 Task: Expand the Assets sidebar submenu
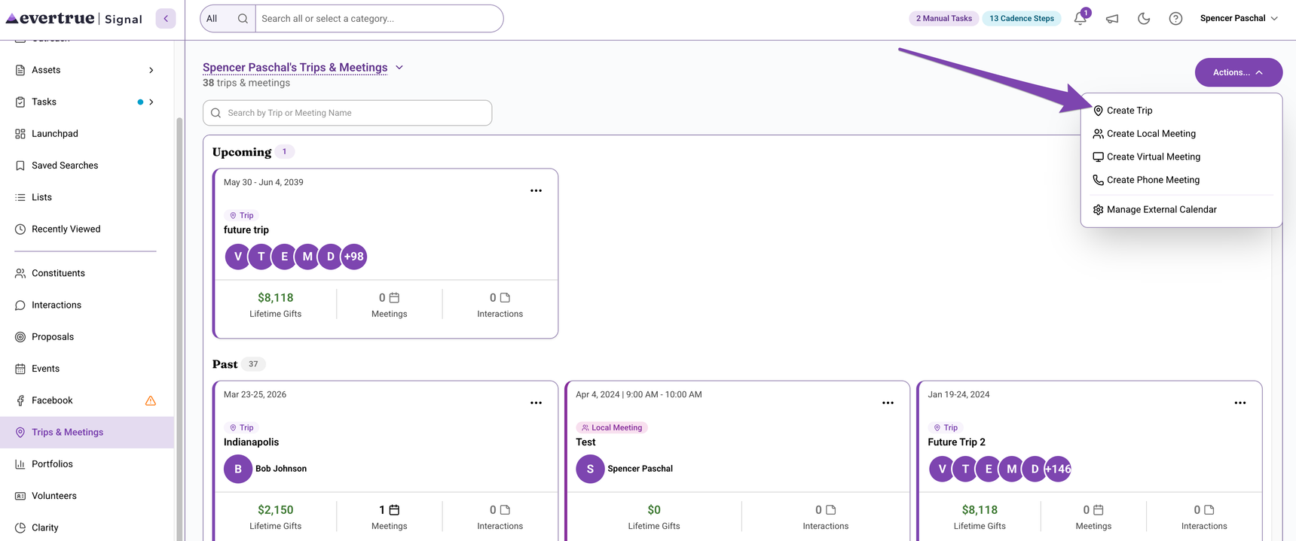(x=151, y=70)
